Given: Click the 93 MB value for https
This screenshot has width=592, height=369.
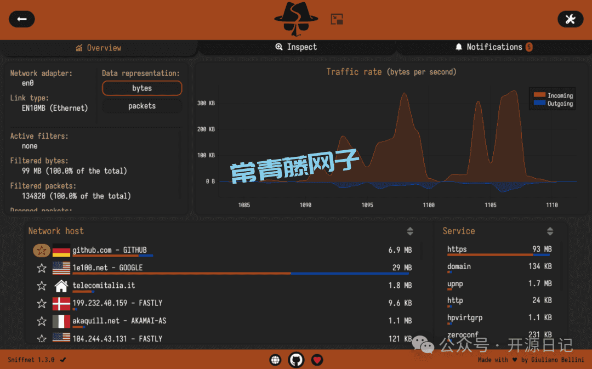Looking at the screenshot, I should tap(542, 249).
